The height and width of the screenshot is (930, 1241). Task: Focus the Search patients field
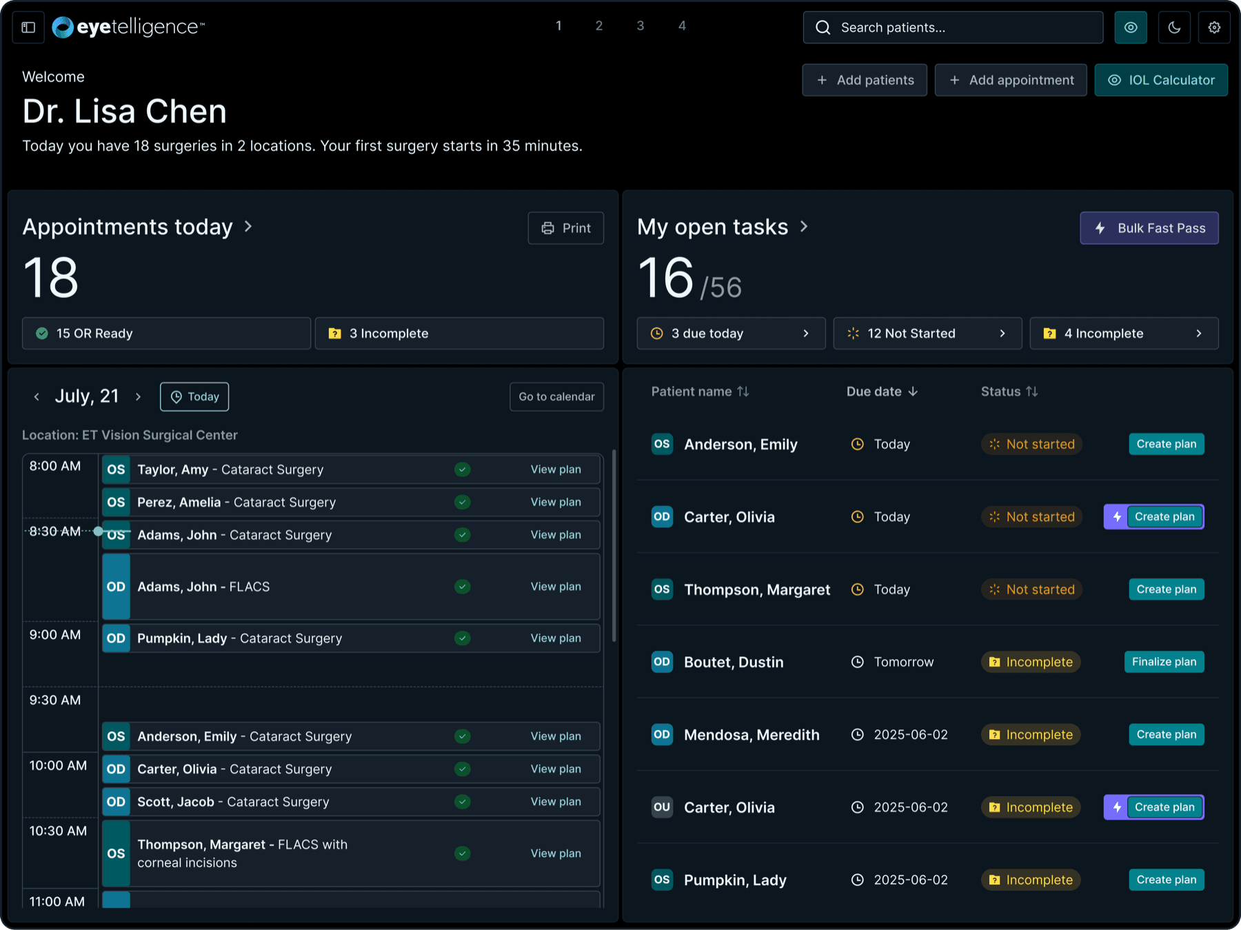(x=953, y=28)
